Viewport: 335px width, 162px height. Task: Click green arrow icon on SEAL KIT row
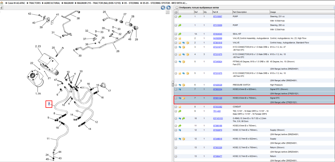180,34
